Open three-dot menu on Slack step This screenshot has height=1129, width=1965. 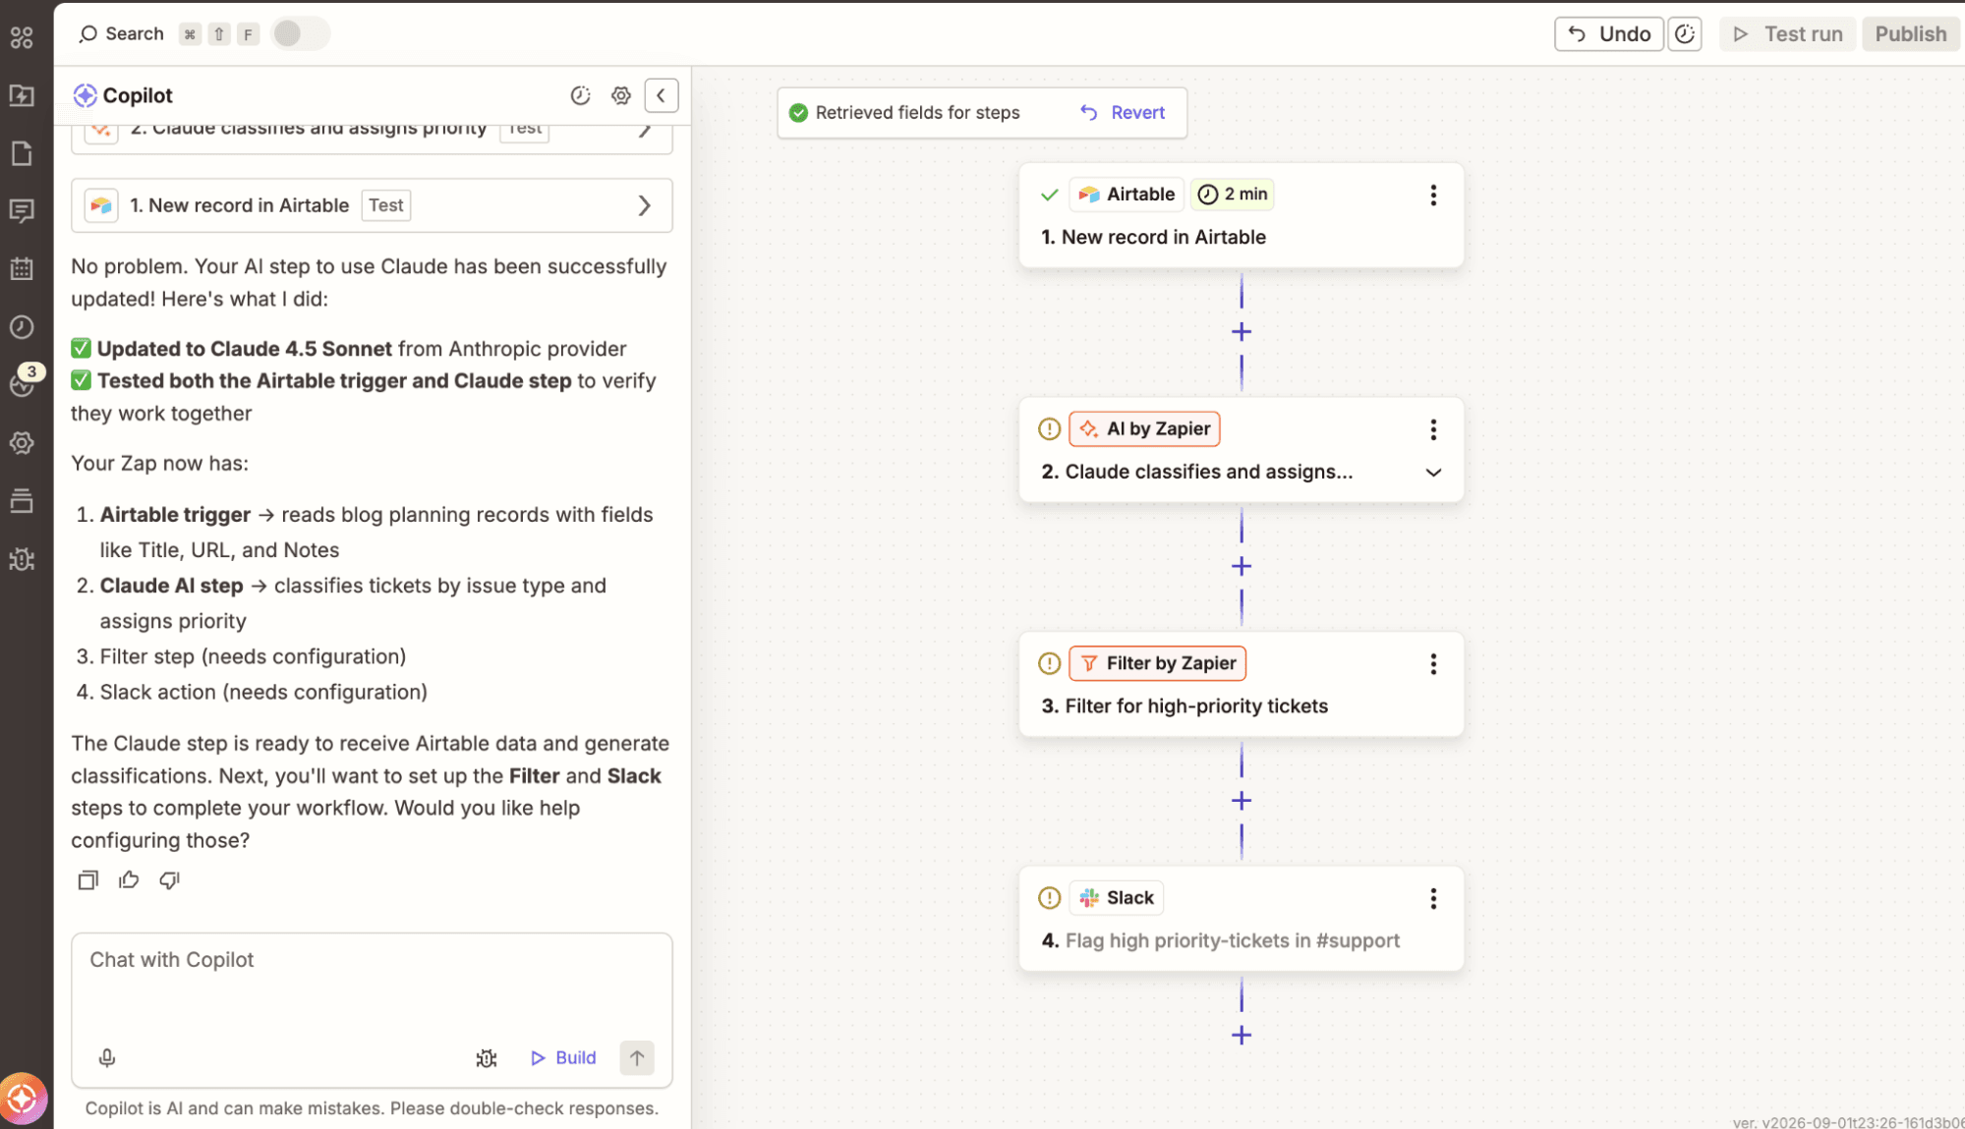click(1433, 898)
